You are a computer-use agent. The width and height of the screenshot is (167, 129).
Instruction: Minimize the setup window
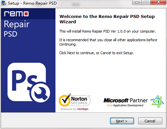click(137, 2)
